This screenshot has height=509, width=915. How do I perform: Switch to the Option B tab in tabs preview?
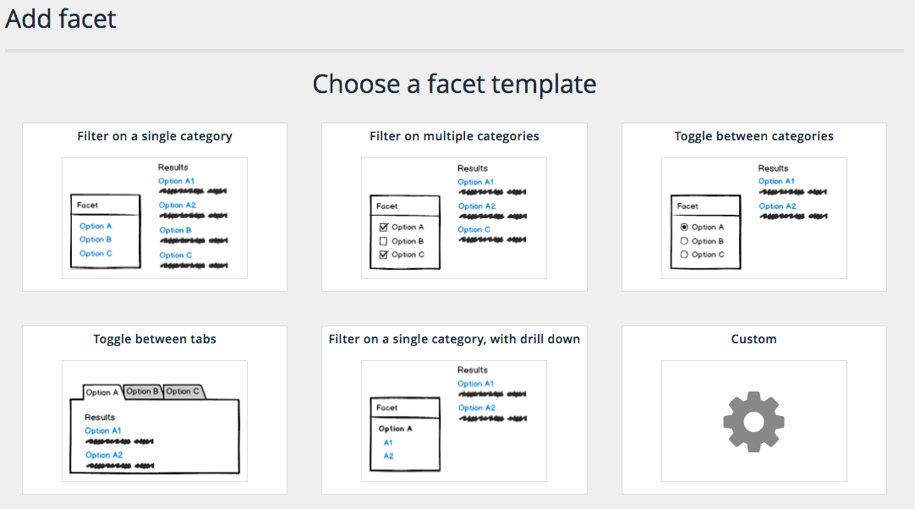click(142, 391)
